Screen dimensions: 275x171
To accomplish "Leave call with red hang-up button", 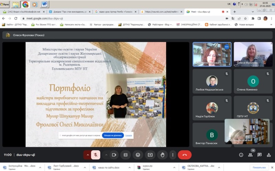I will pyautogui.click(x=185, y=155).
